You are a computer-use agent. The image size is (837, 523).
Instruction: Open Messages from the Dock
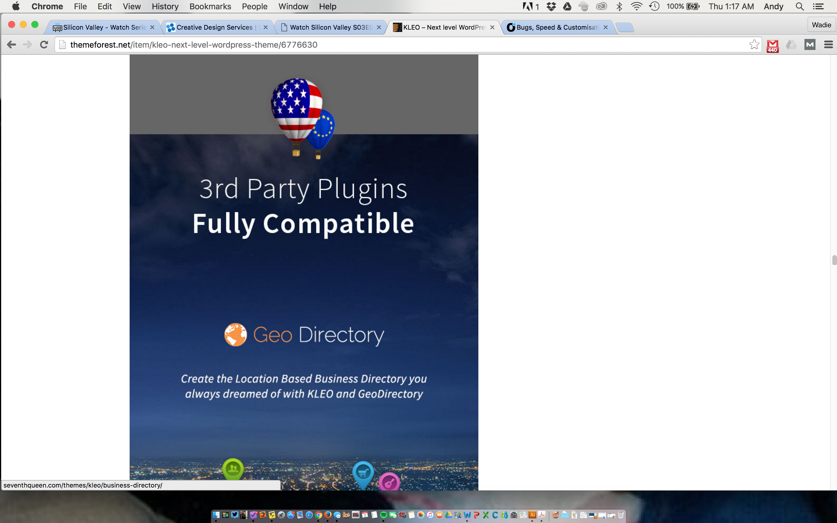[x=337, y=515]
